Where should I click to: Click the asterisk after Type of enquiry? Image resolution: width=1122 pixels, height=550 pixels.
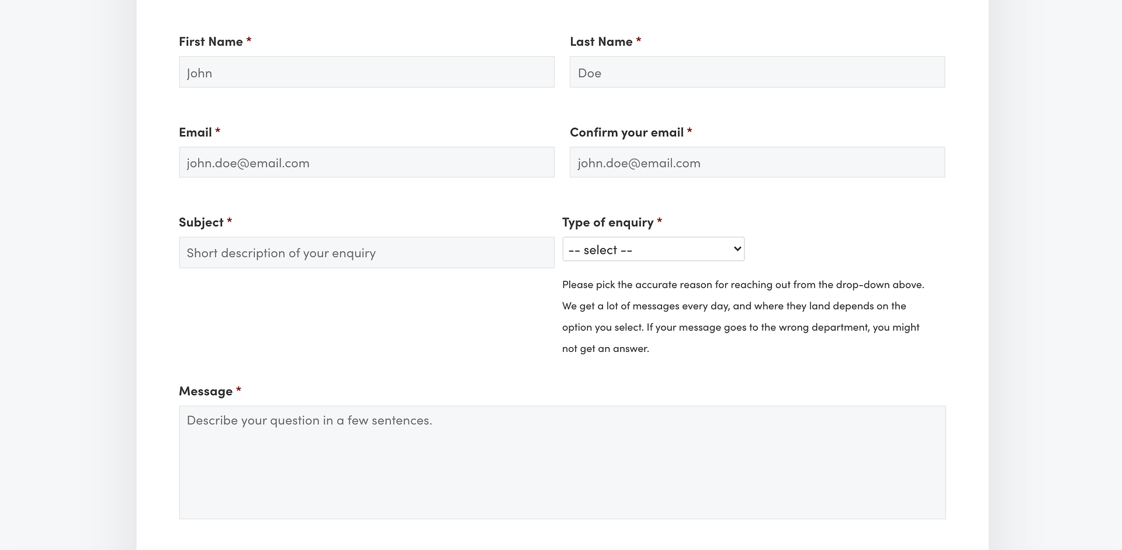[x=660, y=221]
